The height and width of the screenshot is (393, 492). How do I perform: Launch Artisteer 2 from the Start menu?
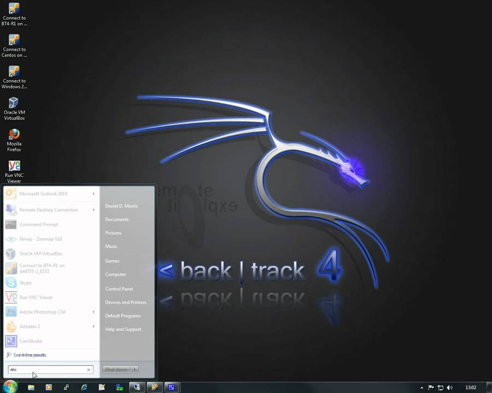(x=51, y=326)
